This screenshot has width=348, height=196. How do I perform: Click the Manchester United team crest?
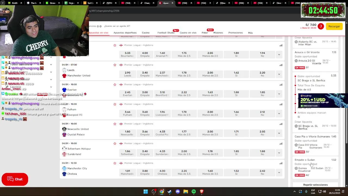[64, 76]
